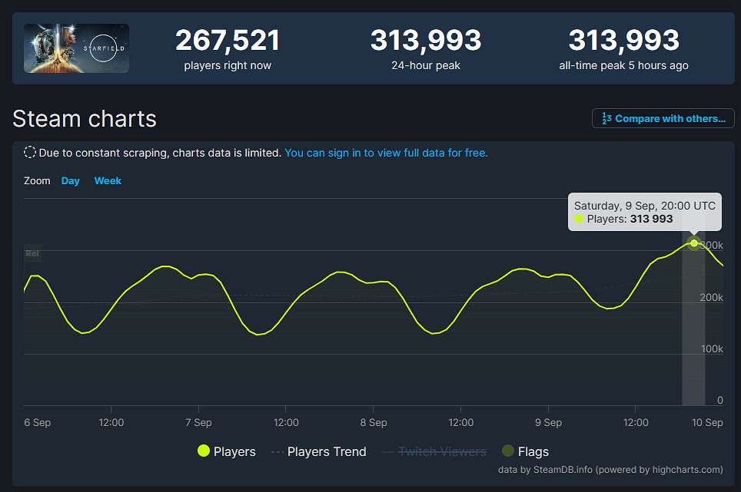Click the dark olive Flags legend circle
The height and width of the screenshot is (492, 741).
[508, 451]
